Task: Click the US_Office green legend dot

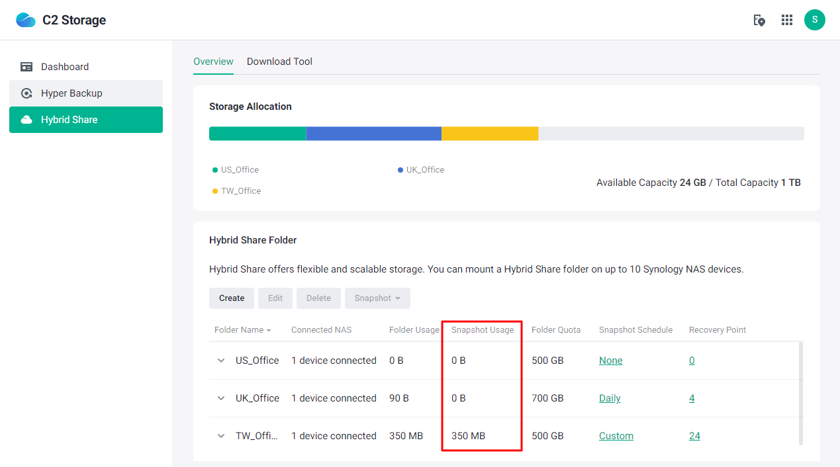Action: [x=214, y=169]
